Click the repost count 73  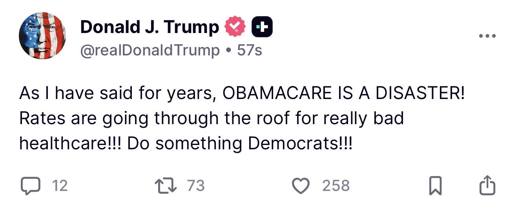pos(196,185)
